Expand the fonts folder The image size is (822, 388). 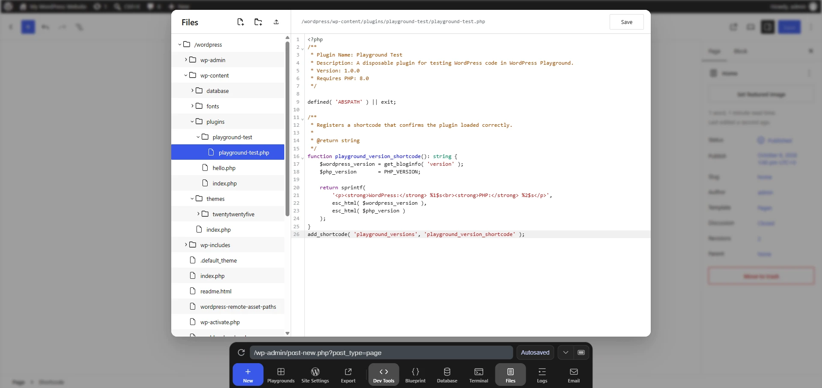tap(192, 106)
